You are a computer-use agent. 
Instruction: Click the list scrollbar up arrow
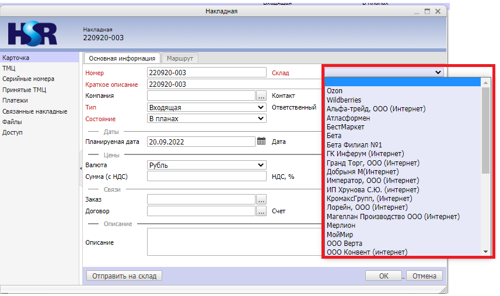coord(485,83)
